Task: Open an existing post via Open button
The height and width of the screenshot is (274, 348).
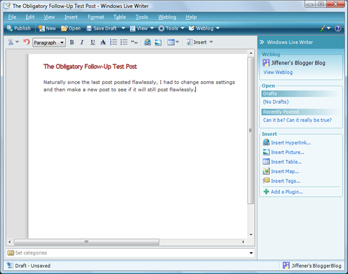Action: tap(71, 29)
